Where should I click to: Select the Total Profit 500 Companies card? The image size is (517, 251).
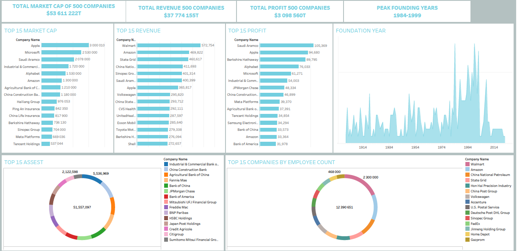click(290, 11)
